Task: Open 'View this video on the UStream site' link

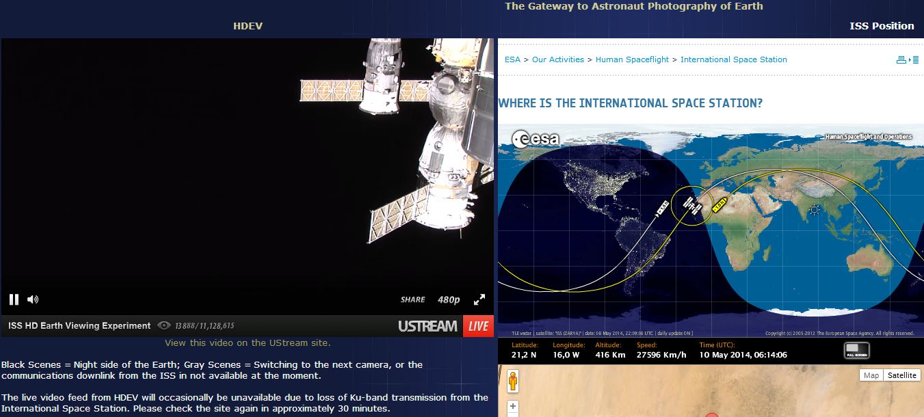Action: (248, 343)
